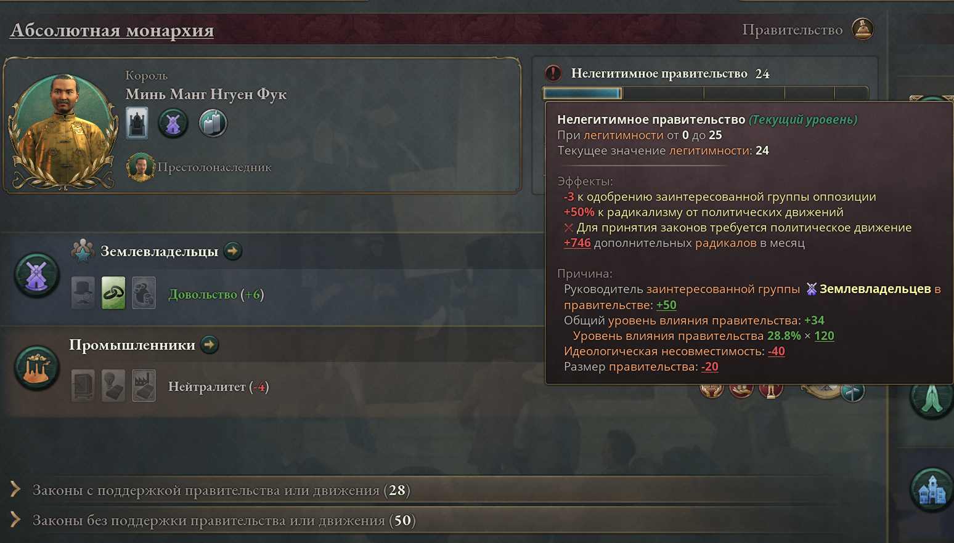Click the Абсолютная монархия title link
954x543 pixels.
tap(112, 30)
